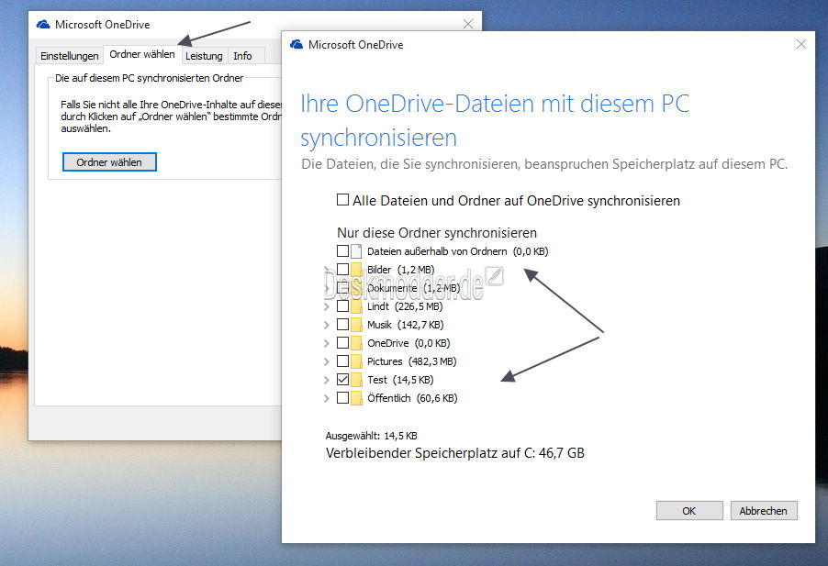
Task: Select Test (14,5 KB) row label
Action: pyautogui.click(x=400, y=380)
